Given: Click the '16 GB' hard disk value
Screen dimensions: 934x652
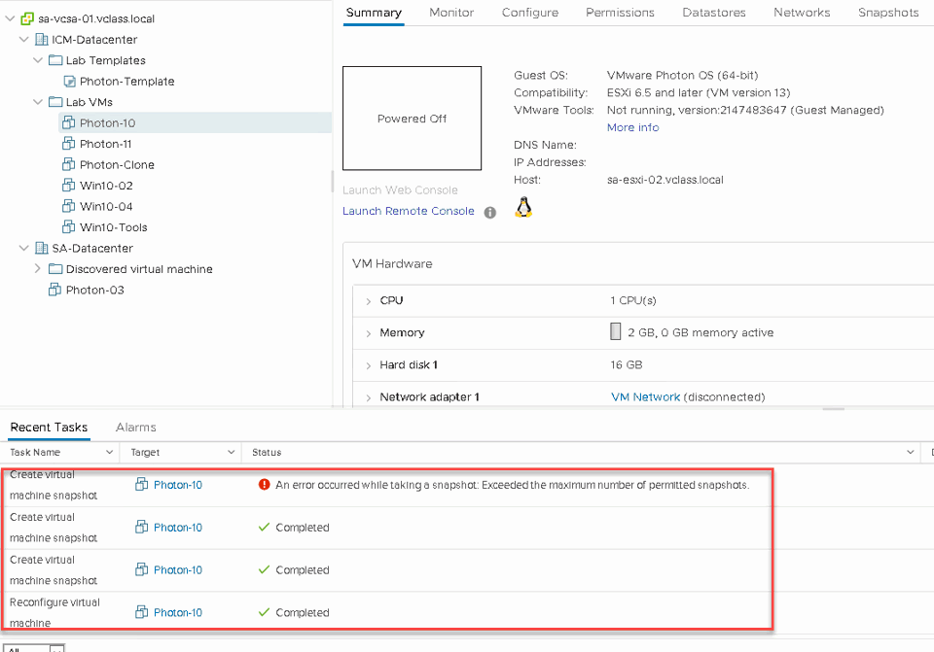Looking at the screenshot, I should pyautogui.click(x=626, y=364).
